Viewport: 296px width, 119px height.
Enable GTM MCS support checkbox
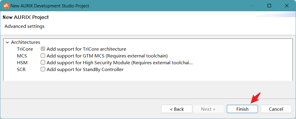tap(43, 56)
